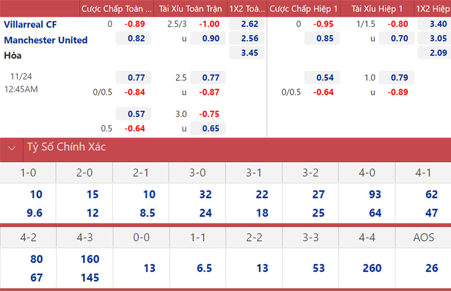This screenshot has width=451, height=291.
Task: Pick the draw odds 3.45 full match
Action: pyautogui.click(x=247, y=53)
